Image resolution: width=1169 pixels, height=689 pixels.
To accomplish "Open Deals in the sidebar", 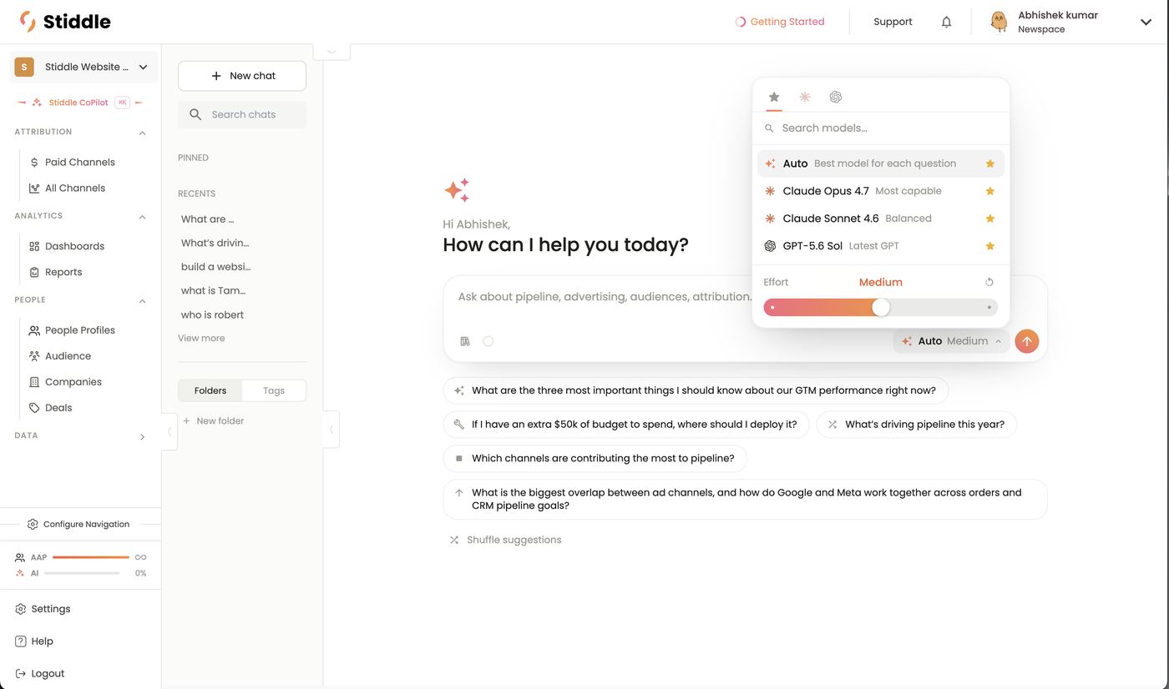I will click(x=58, y=408).
